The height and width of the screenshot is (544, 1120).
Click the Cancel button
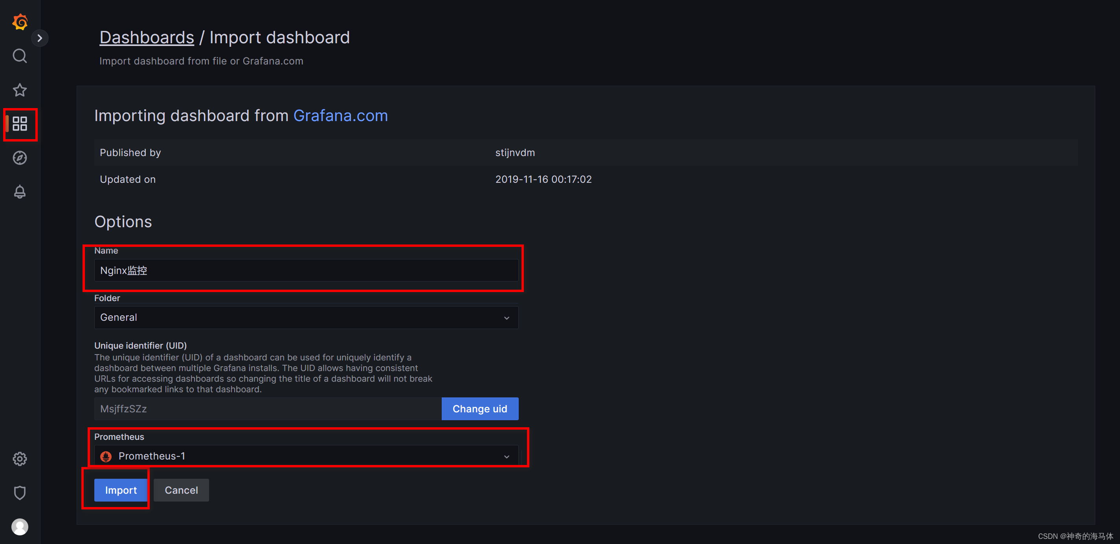coord(181,490)
